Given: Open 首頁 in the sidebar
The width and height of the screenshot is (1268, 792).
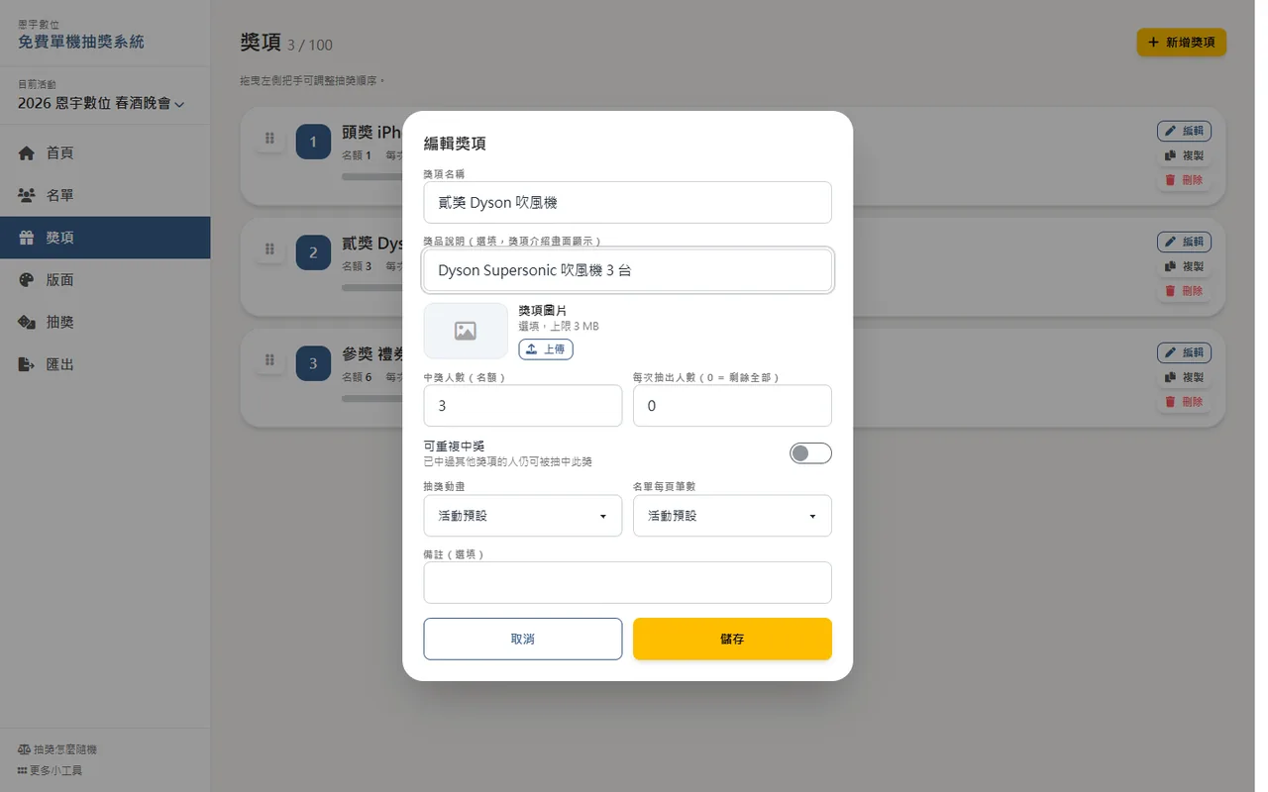Looking at the screenshot, I should tap(105, 153).
